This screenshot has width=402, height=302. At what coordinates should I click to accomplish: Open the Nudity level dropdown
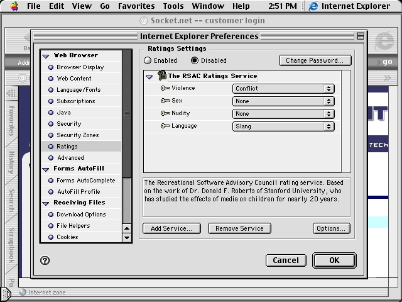point(283,114)
